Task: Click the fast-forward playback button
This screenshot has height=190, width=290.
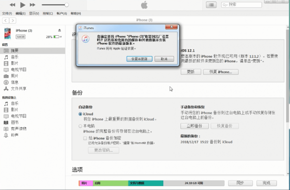Action: pos(32,5)
